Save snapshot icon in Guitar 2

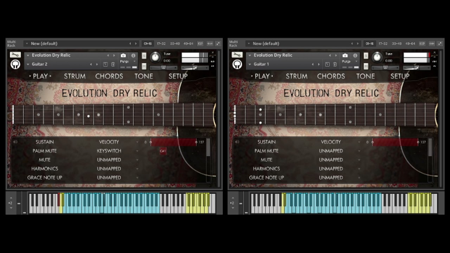[105, 64]
